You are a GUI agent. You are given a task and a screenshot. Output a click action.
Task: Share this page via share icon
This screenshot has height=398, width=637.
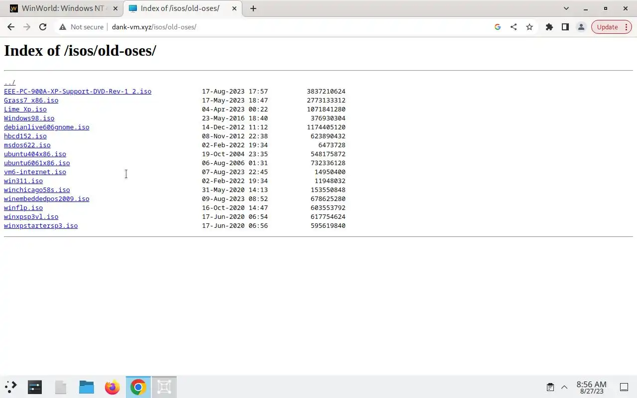[513, 27]
